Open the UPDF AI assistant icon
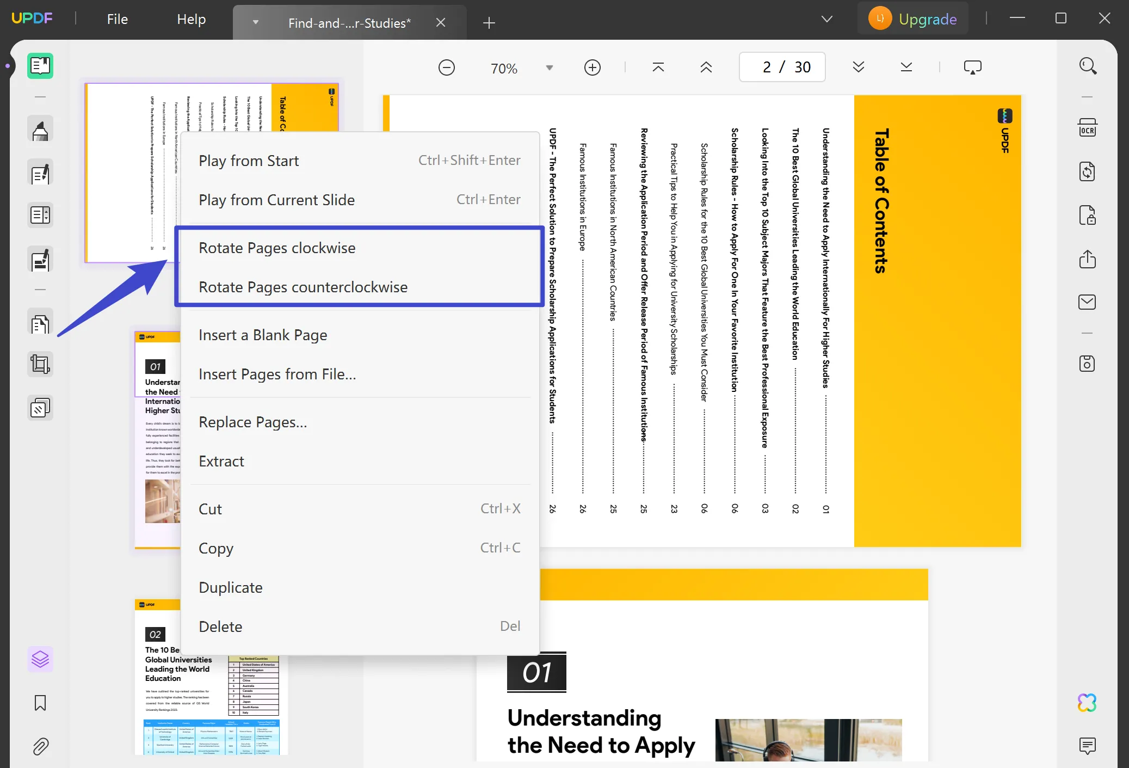The height and width of the screenshot is (768, 1129). 1088,703
